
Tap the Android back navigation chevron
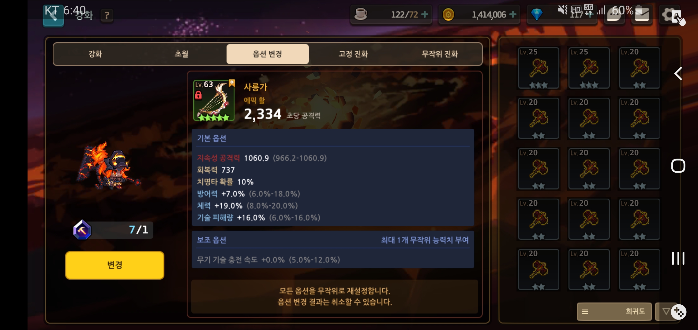(x=678, y=74)
